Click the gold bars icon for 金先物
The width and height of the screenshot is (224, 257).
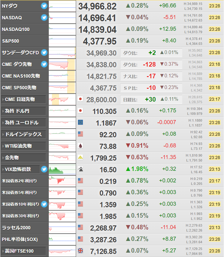coord(80,157)
